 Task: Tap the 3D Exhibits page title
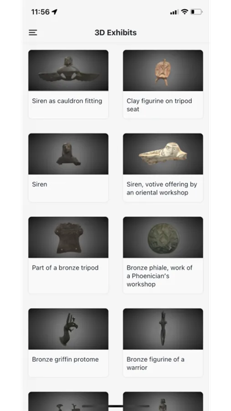pos(116,32)
